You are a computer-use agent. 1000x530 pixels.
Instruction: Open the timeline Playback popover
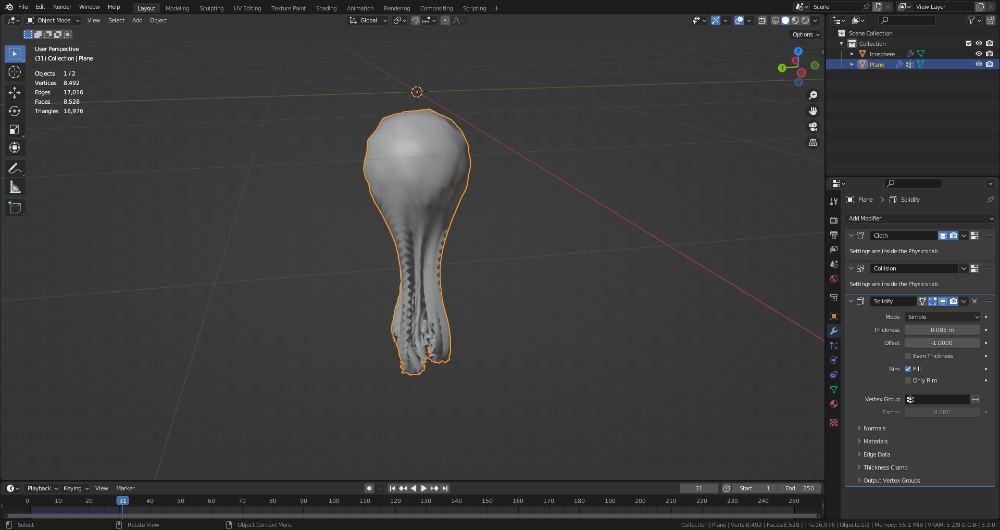(42, 488)
